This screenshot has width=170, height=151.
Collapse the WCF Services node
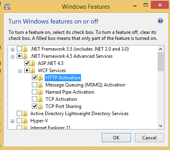[20, 71]
